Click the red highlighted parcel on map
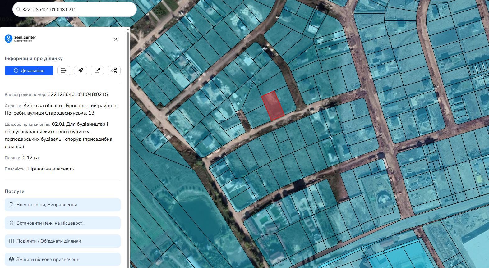Image resolution: width=489 pixels, height=268 pixels. pos(273,106)
